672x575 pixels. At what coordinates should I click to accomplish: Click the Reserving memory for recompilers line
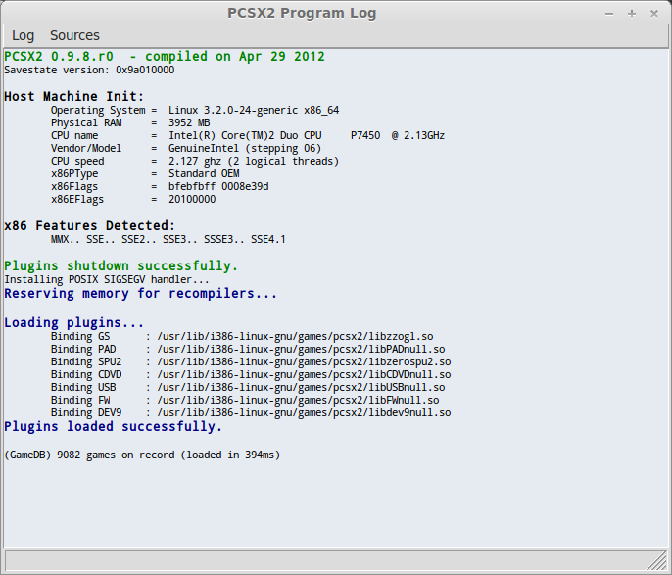[x=140, y=293]
